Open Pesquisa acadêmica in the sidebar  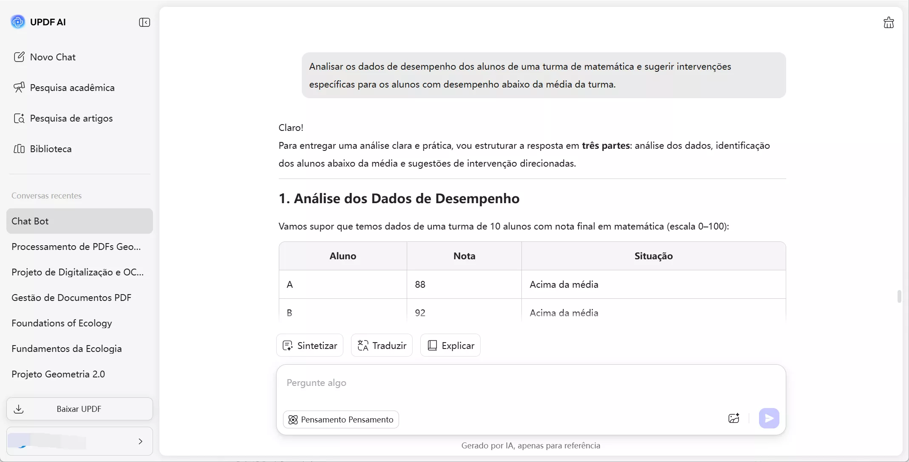(x=72, y=88)
